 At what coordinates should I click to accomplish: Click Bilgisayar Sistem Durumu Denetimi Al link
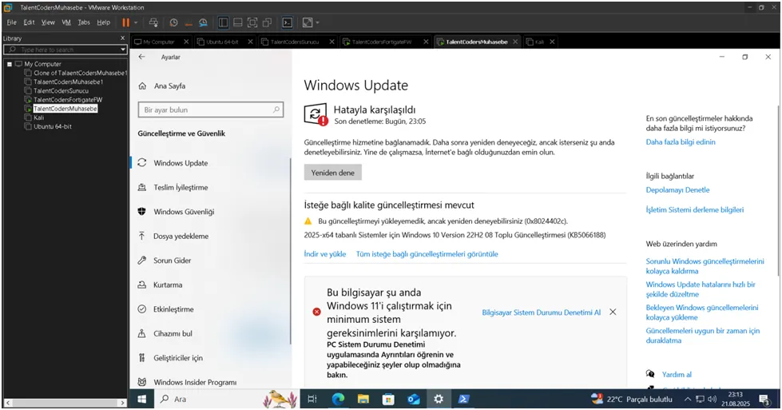(541, 312)
